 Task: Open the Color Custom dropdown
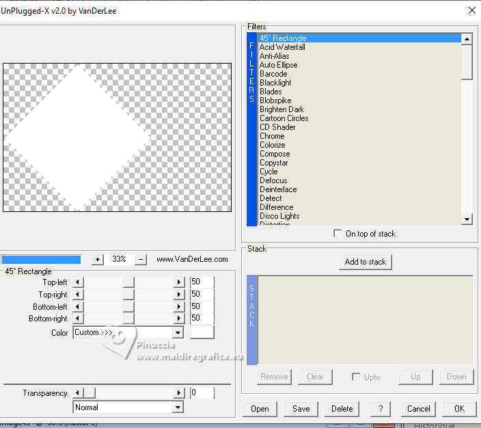[178, 332]
